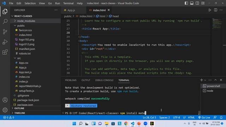The width and height of the screenshot is (226, 127).
Task: Add a new terminal with plus icon
Action: tap(202, 80)
